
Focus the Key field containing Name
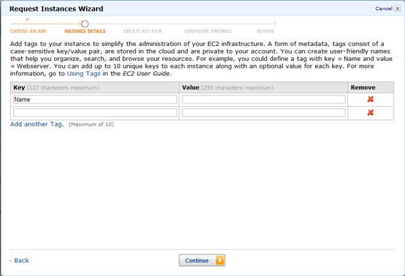tap(95, 99)
